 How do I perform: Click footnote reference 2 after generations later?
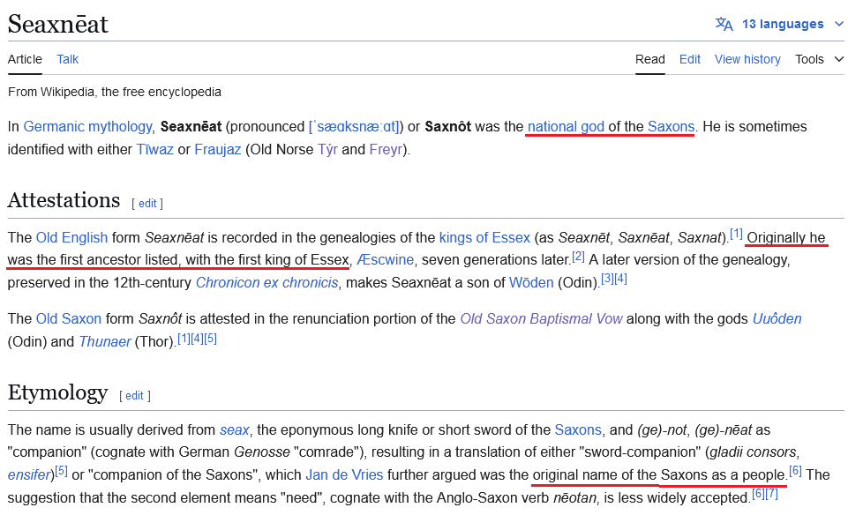578,256
